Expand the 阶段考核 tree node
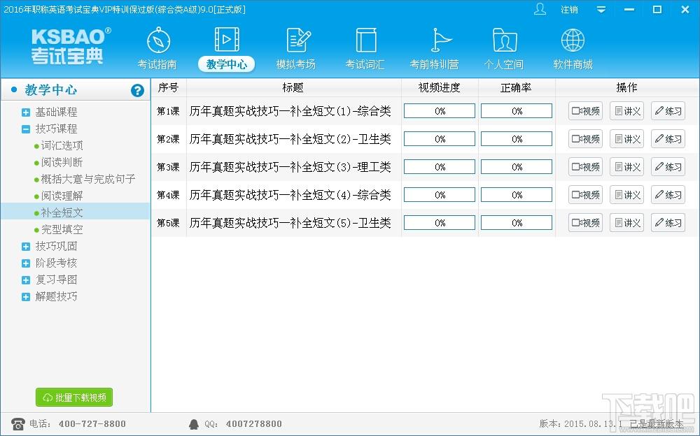 (26, 263)
